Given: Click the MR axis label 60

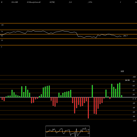Looking at the screenshot, I should click(x=134, y=86).
